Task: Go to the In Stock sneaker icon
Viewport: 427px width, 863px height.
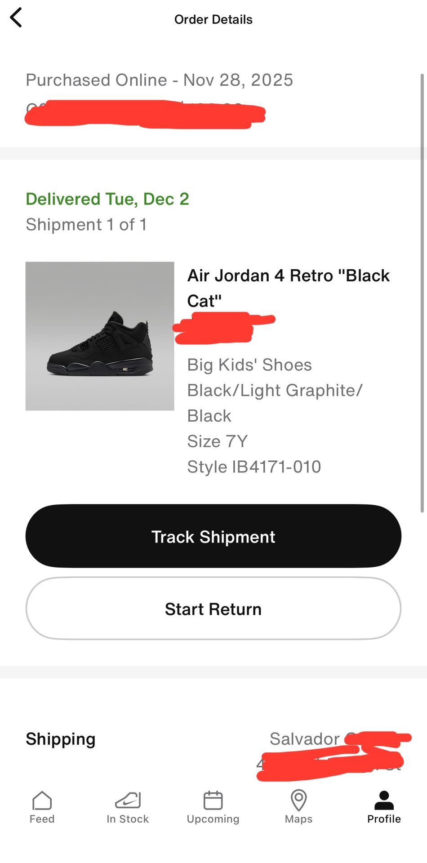Action: point(128,801)
